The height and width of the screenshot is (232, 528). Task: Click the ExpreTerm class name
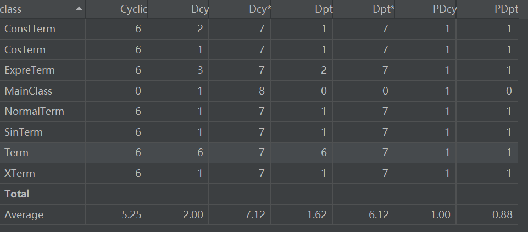click(29, 70)
